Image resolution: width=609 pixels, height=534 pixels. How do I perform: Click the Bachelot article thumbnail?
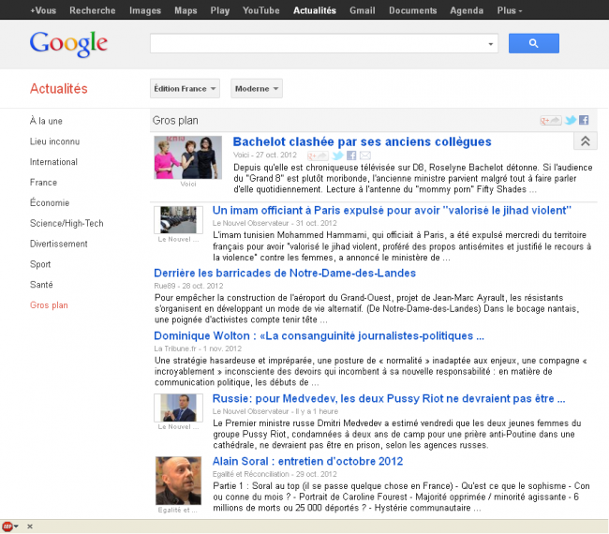pos(188,157)
